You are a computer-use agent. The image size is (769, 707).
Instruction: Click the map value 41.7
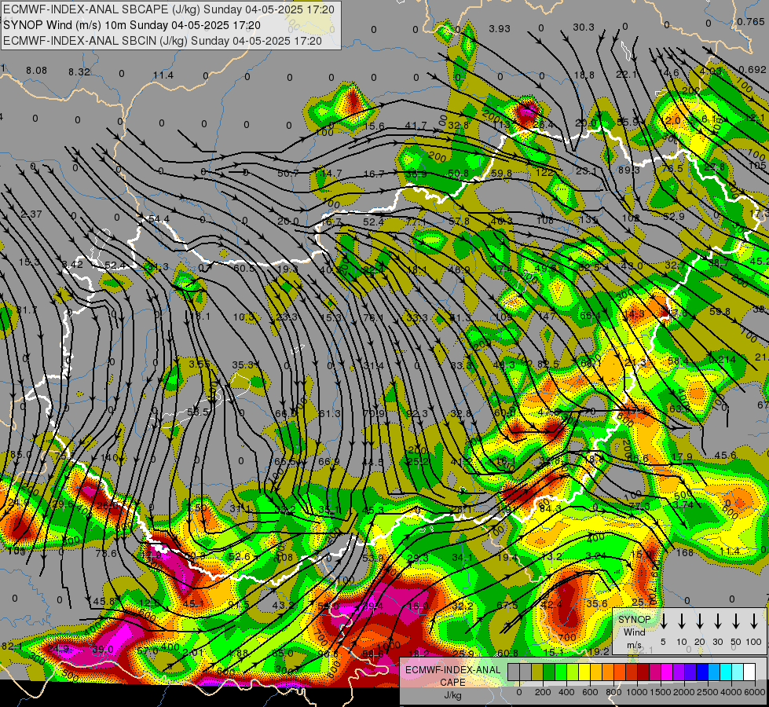click(x=416, y=126)
